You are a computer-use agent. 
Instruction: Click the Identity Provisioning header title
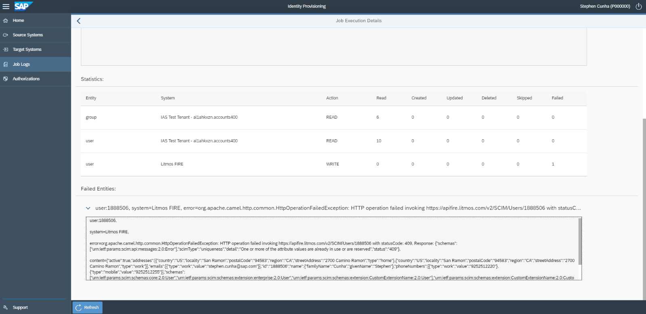pos(307,6)
